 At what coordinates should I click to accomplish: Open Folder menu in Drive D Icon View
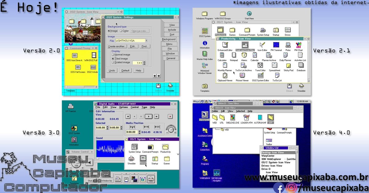pyautogui.click(x=215, y=111)
